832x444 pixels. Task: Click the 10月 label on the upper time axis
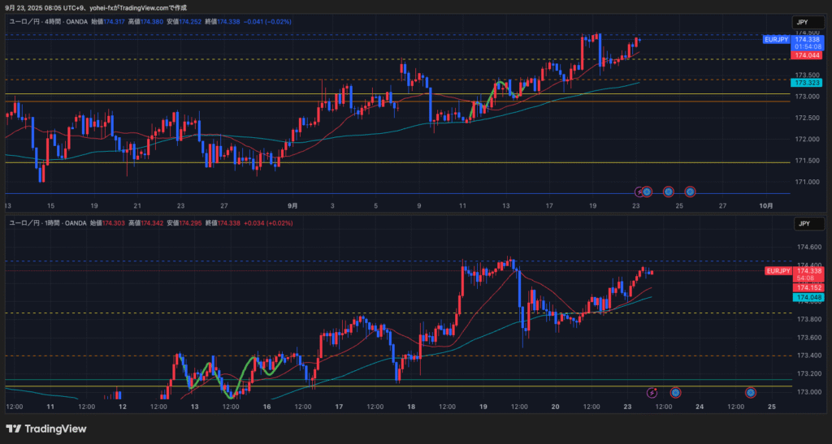[765, 206]
